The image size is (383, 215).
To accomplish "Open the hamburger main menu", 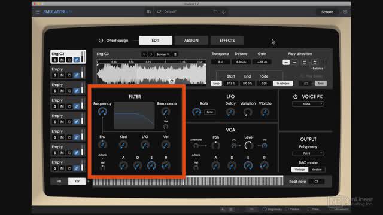I will pyautogui.click(x=38, y=12).
